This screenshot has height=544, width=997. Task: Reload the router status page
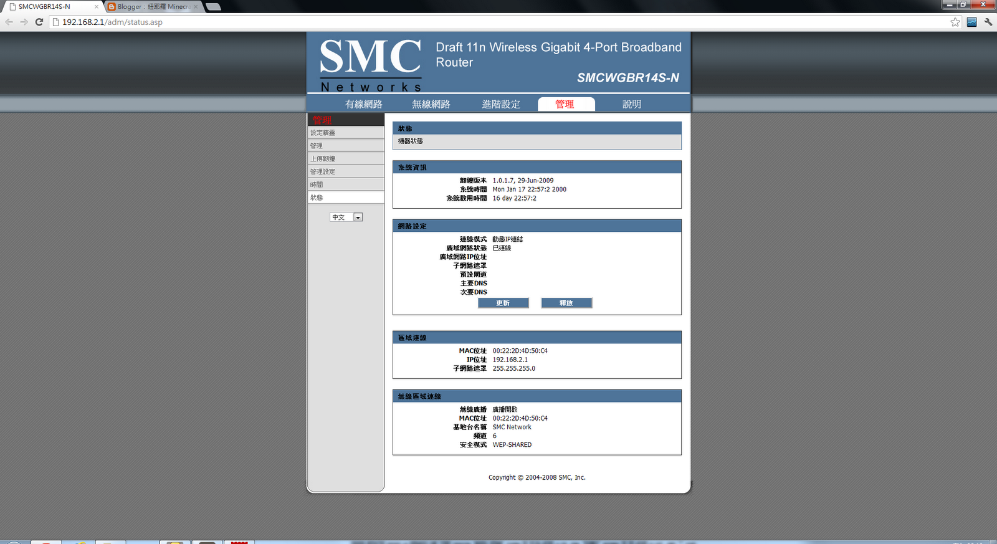[39, 22]
